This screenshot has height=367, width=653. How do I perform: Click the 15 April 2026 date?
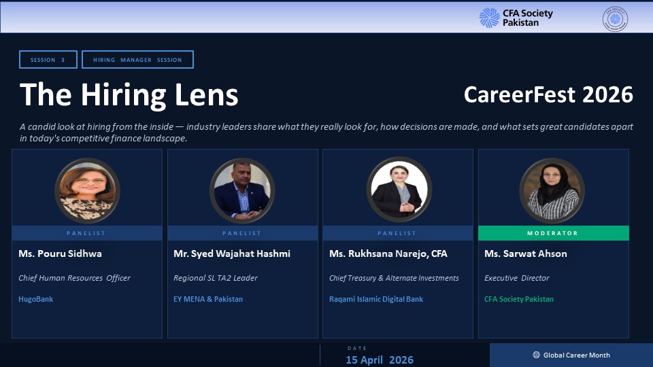point(380,360)
